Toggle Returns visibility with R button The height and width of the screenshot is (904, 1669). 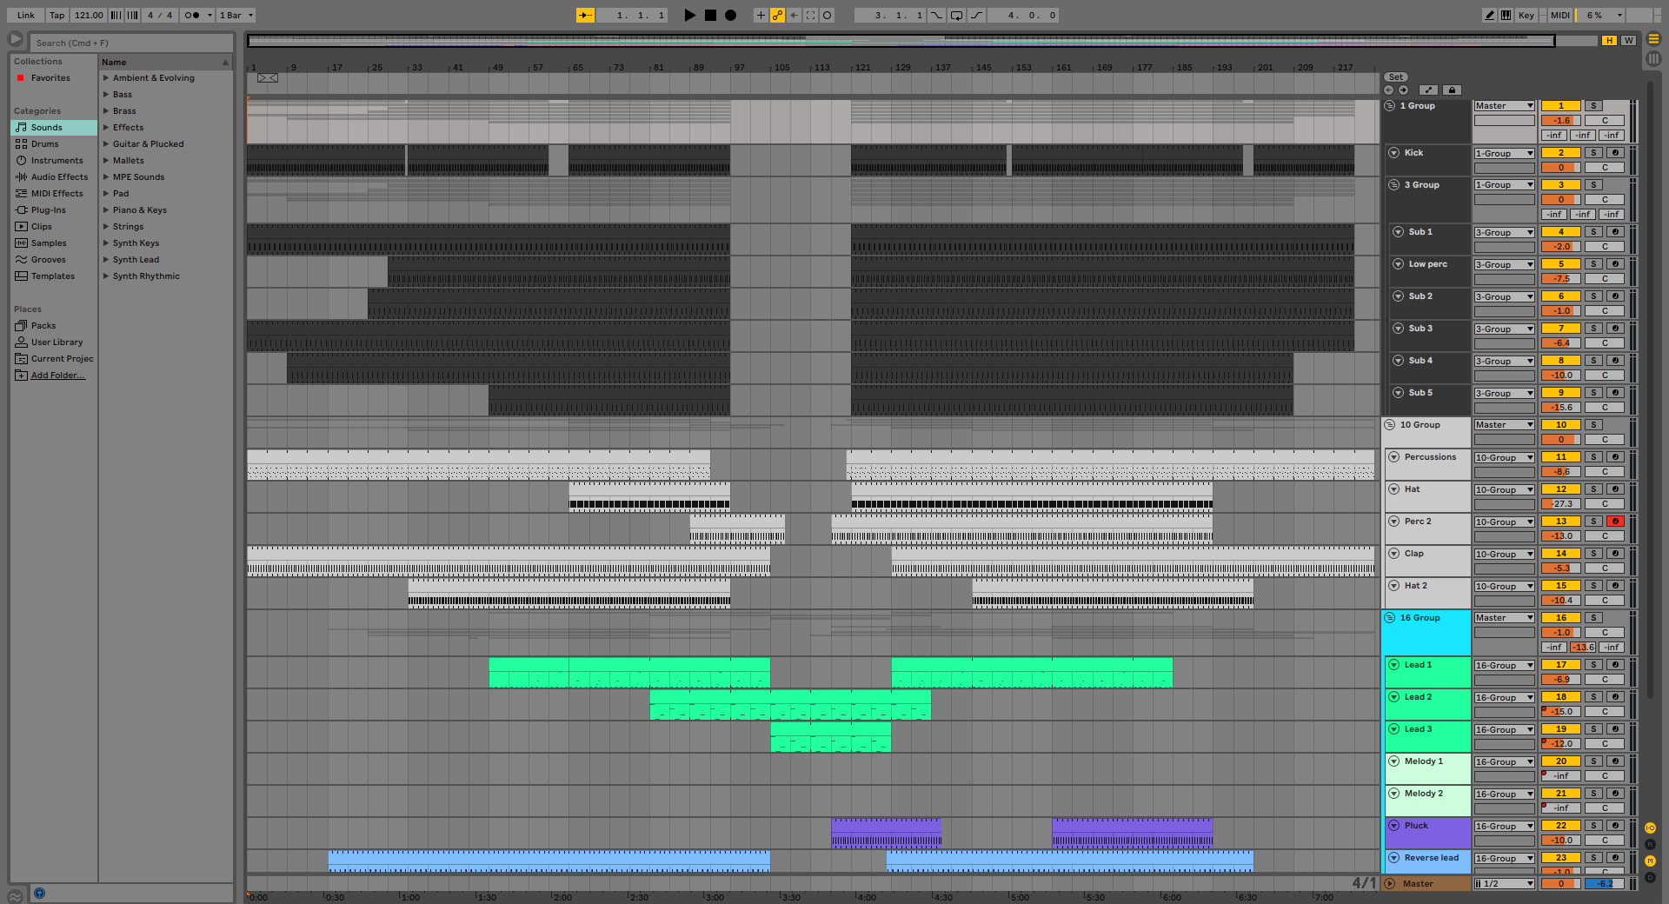pos(1650,844)
